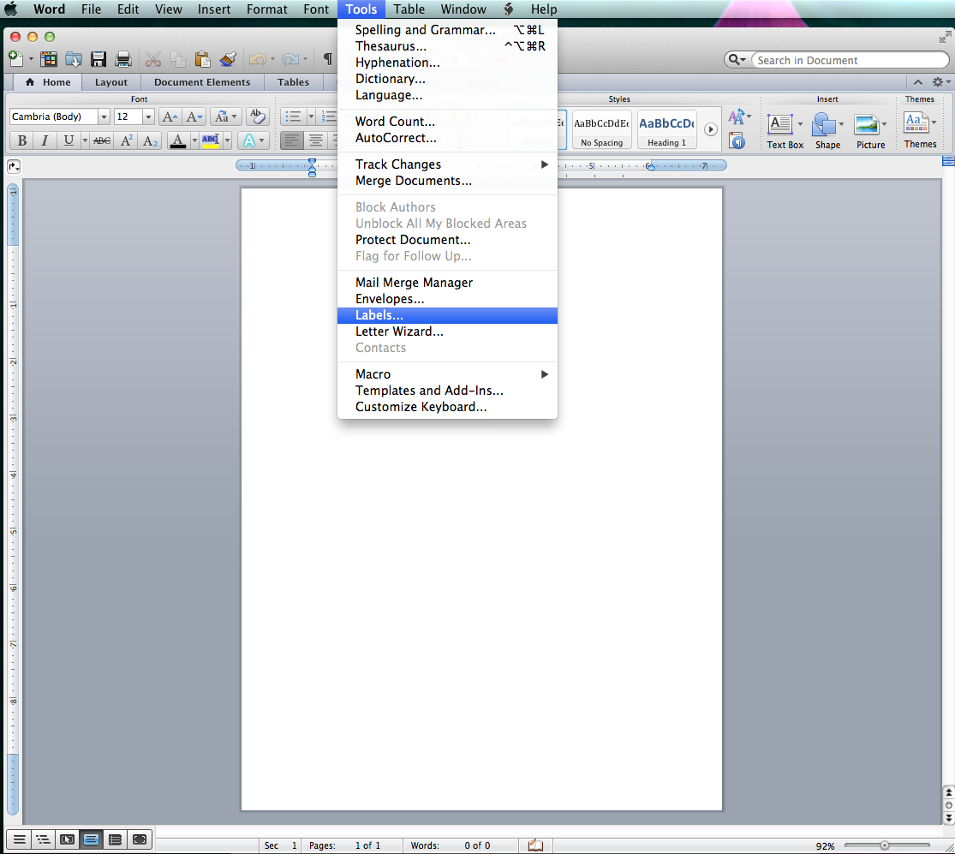Switch to Full Screen view button
Viewport: 955px width, 854px height.
tap(140, 840)
